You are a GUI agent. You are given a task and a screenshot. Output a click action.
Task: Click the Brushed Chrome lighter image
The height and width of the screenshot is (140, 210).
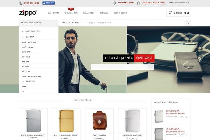(x=132, y=120)
